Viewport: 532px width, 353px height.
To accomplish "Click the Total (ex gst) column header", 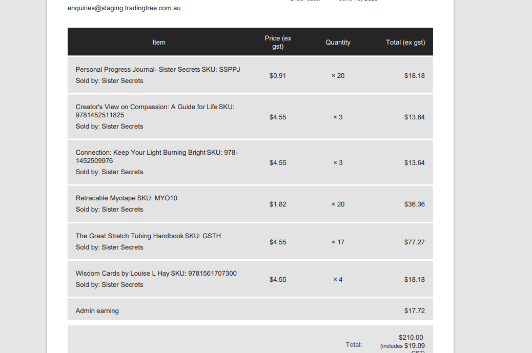I will 405,43.
